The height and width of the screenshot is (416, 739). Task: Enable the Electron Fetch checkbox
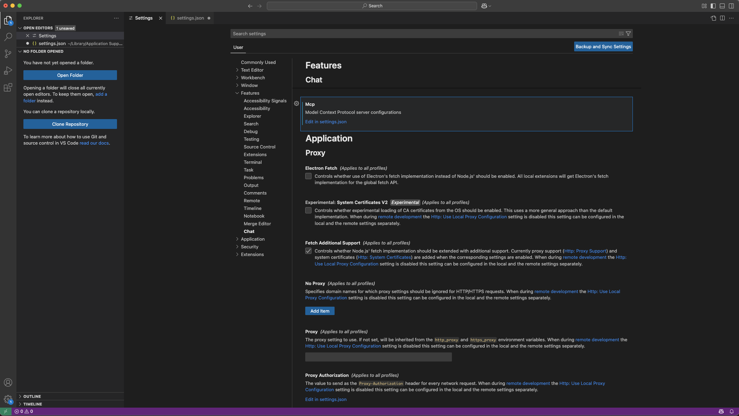tap(308, 176)
